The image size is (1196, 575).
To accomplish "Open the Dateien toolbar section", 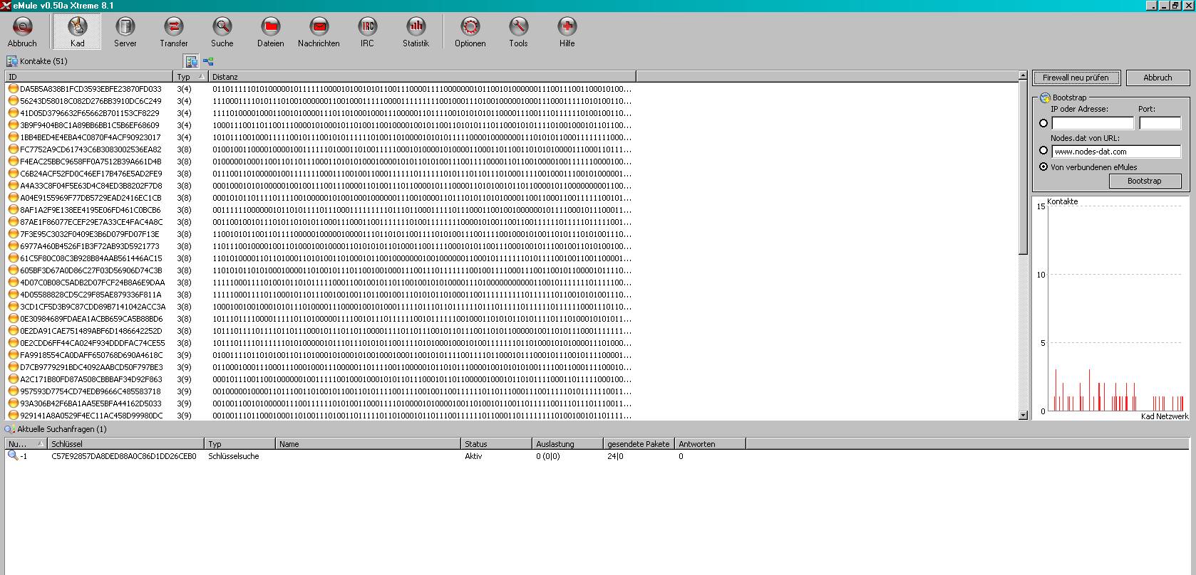I will [271, 33].
